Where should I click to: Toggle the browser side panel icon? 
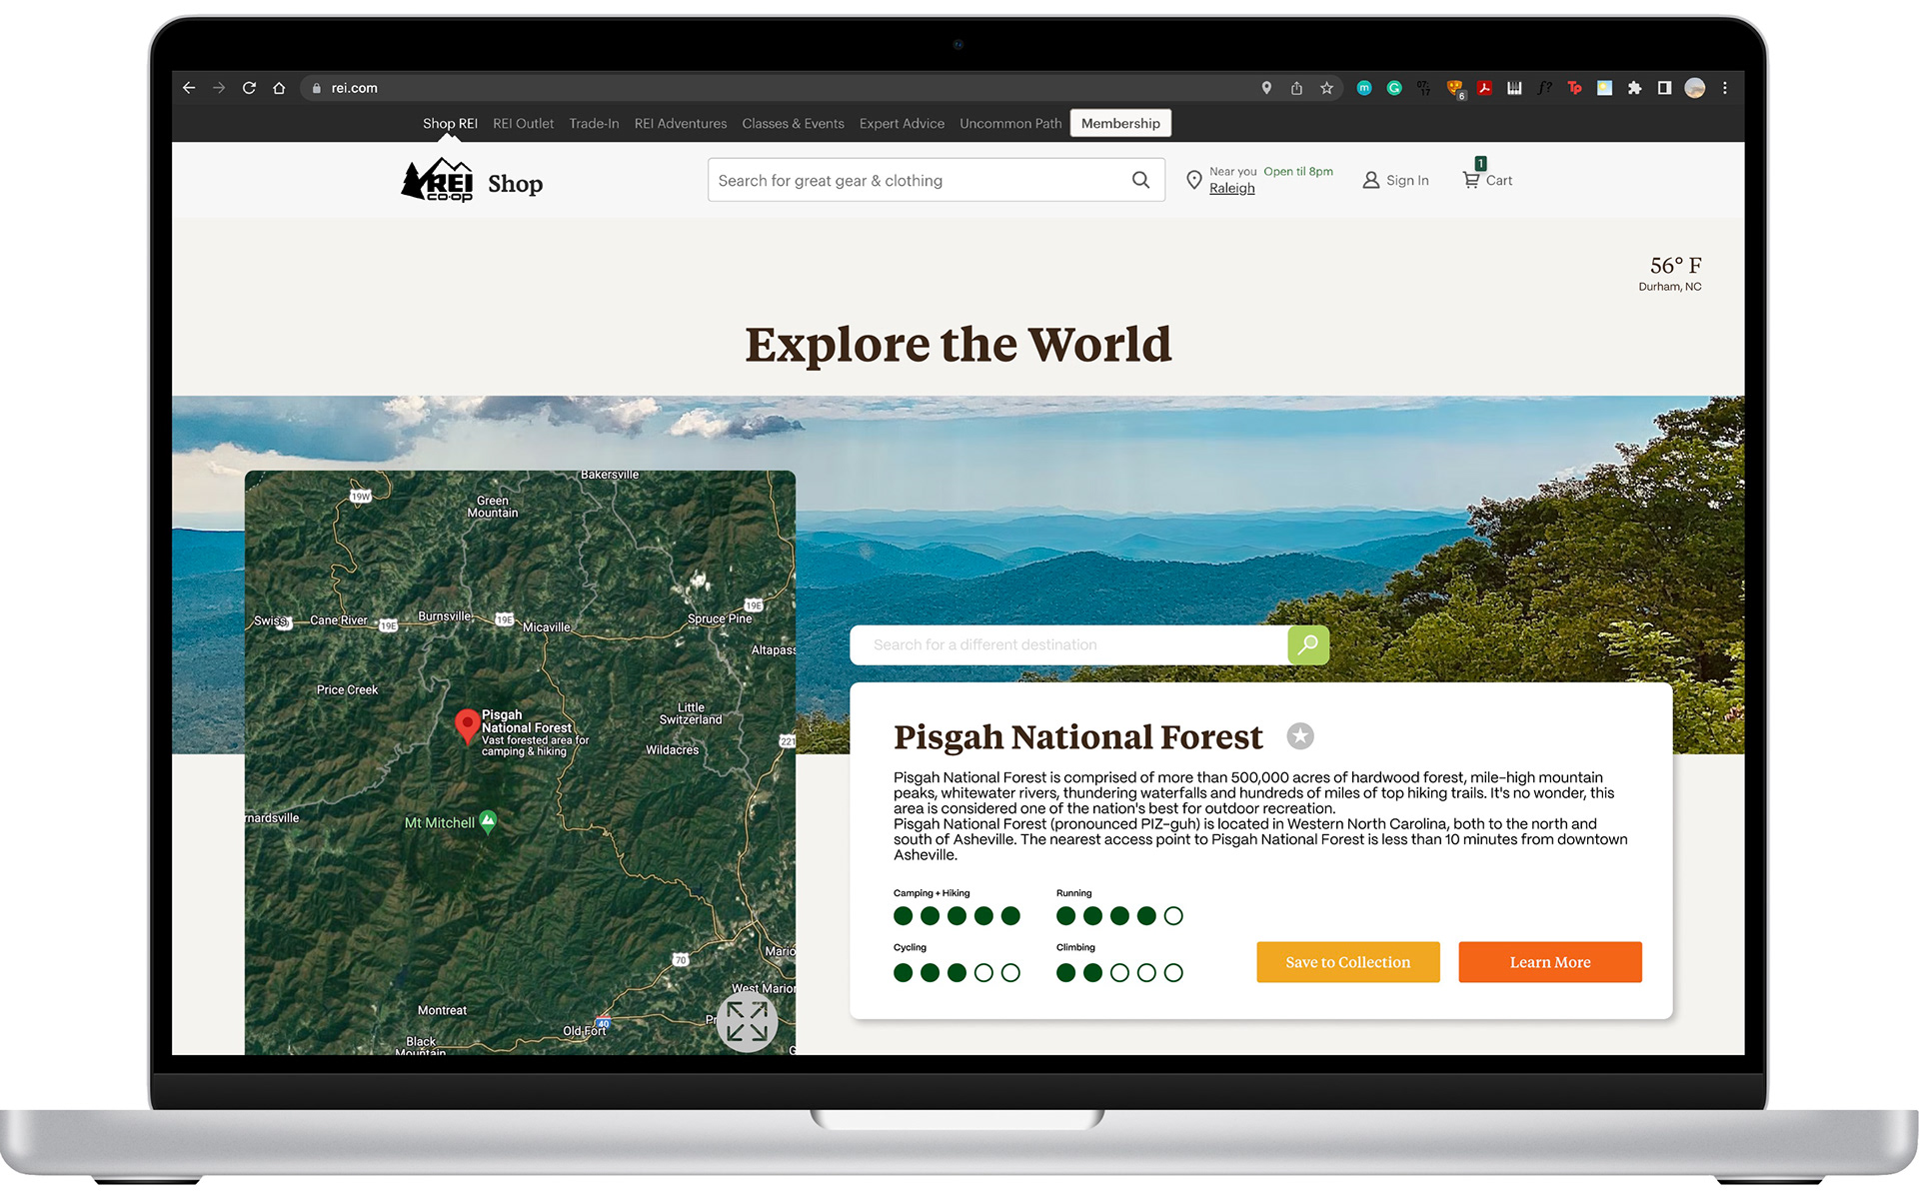click(x=1664, y=88)
